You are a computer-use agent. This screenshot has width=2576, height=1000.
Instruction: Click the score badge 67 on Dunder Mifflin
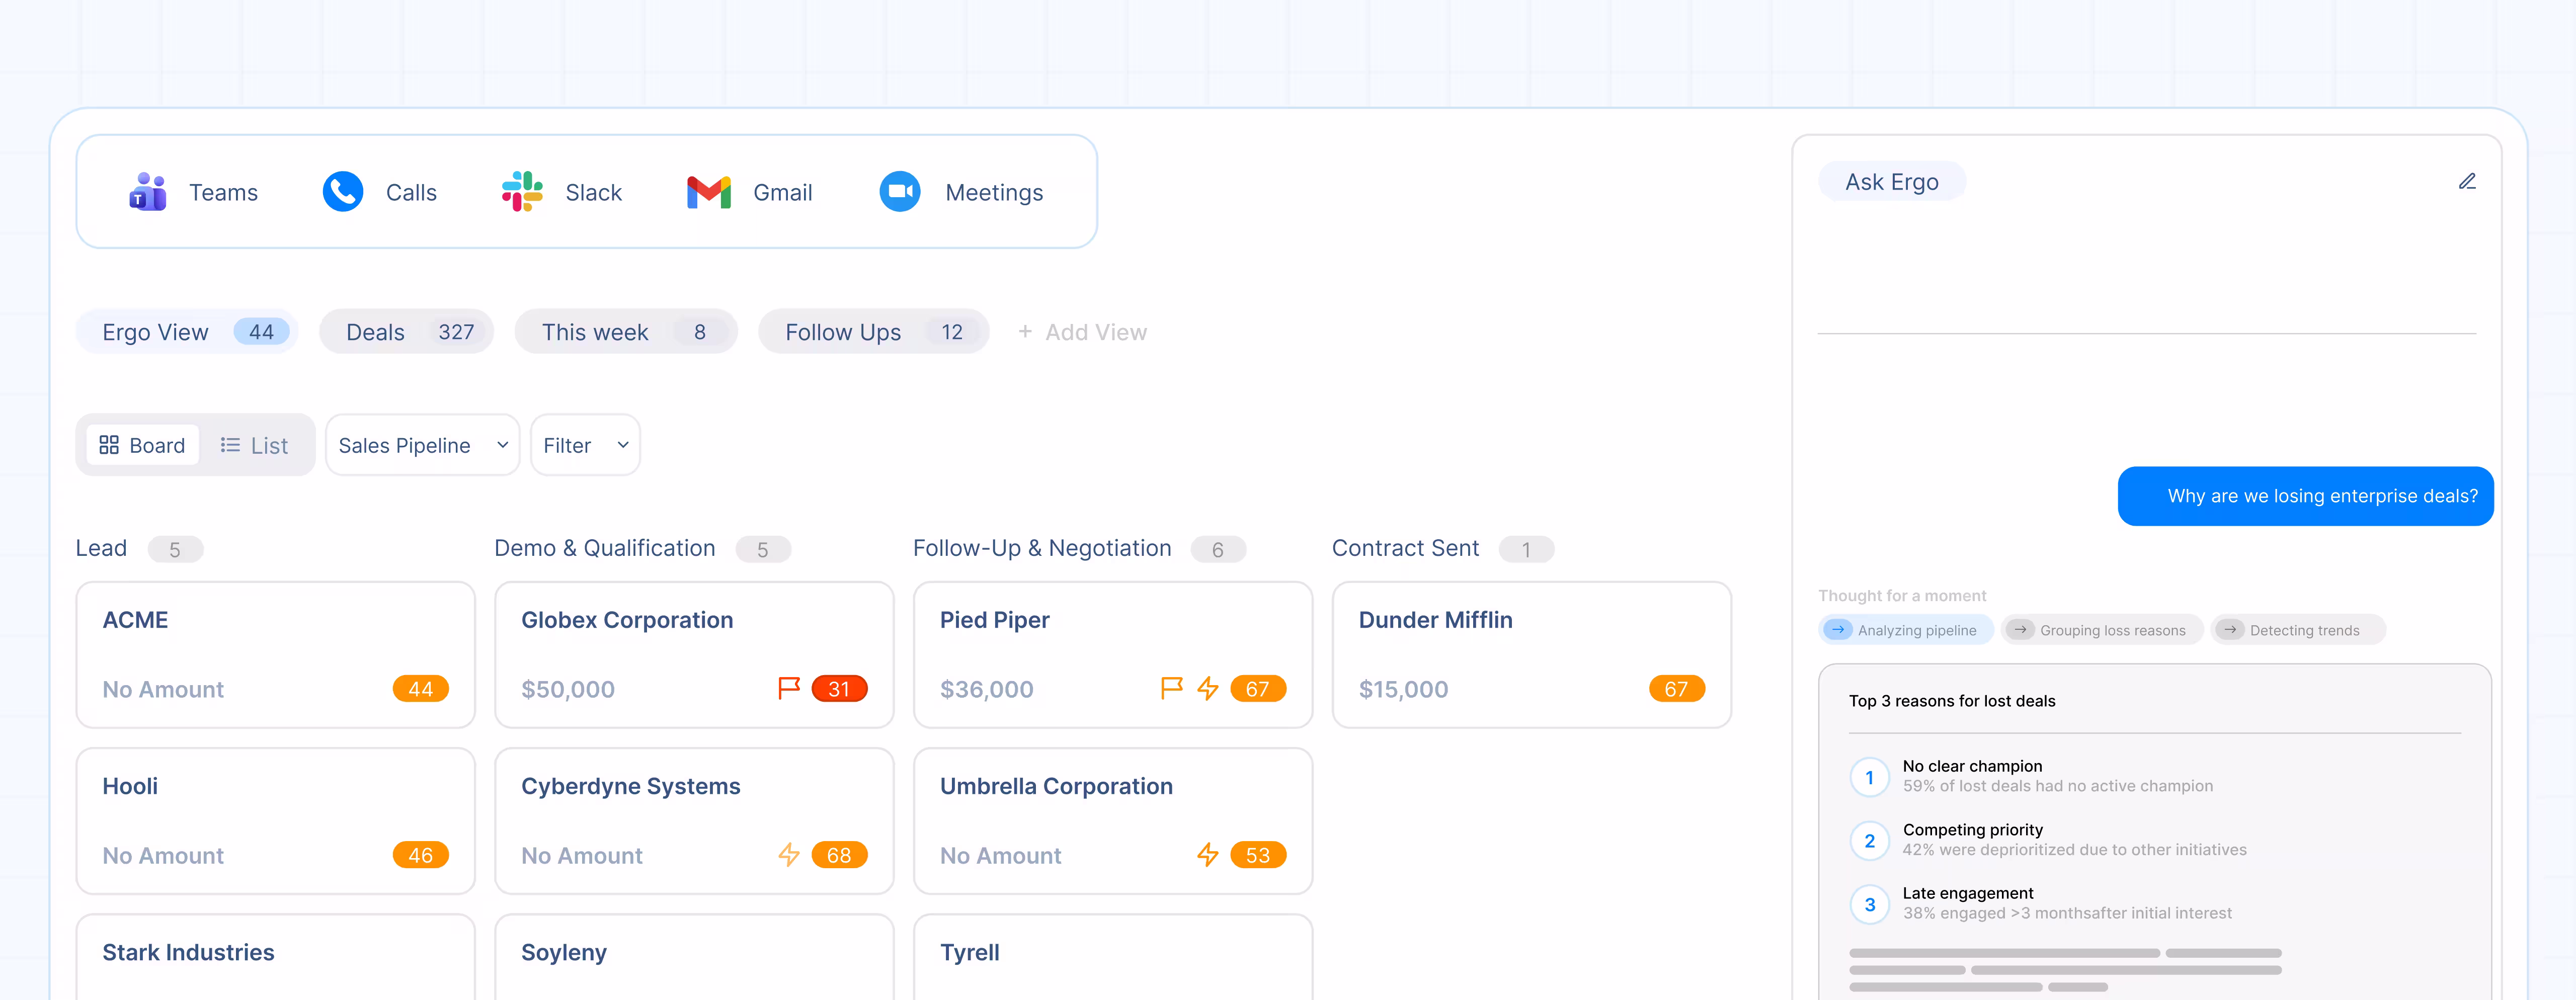pos(1677,689)
